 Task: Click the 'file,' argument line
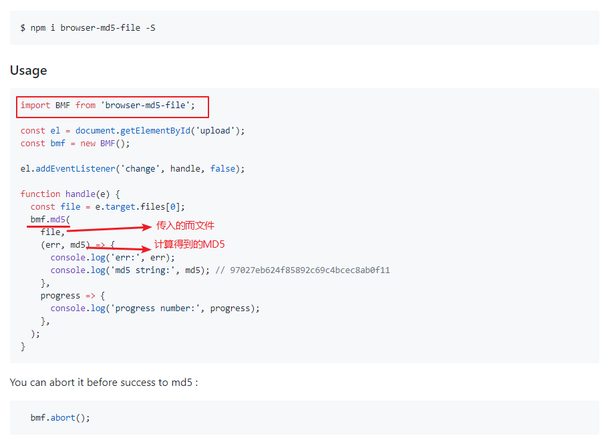52,232
